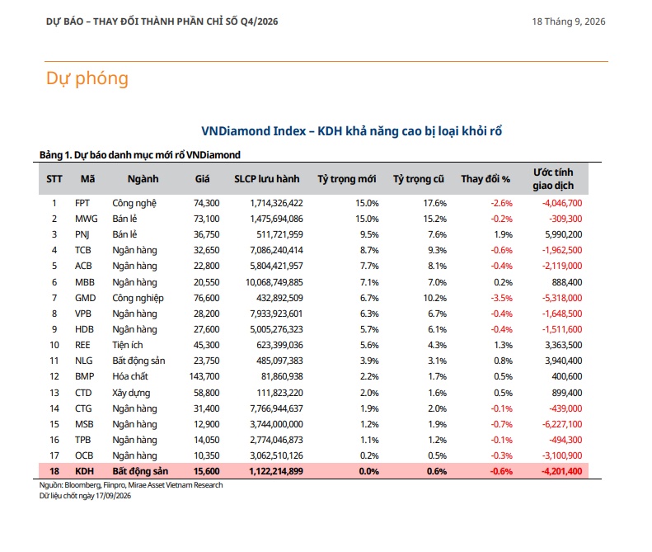The width and height of the screenshot is (652, 552).
Task: Click the title 'VNDiamond Index – KDH khả năng cao bị loại khỏi rổ'
Action: coord(352,131)
